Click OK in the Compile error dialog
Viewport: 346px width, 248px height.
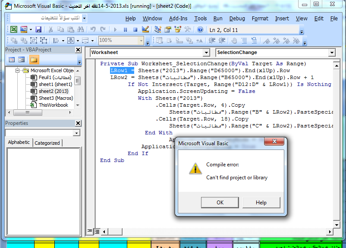(220, 203)
